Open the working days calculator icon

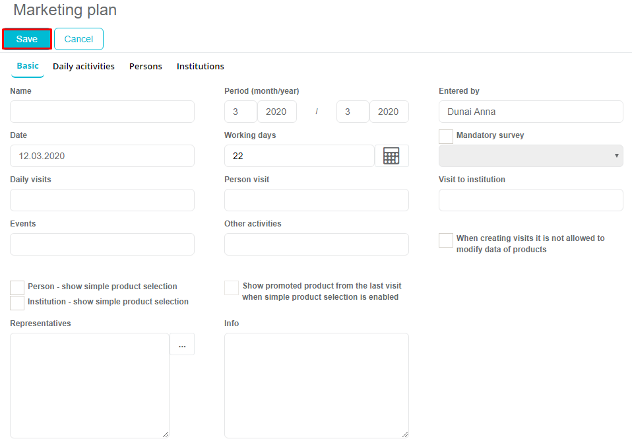coord(391,156)
